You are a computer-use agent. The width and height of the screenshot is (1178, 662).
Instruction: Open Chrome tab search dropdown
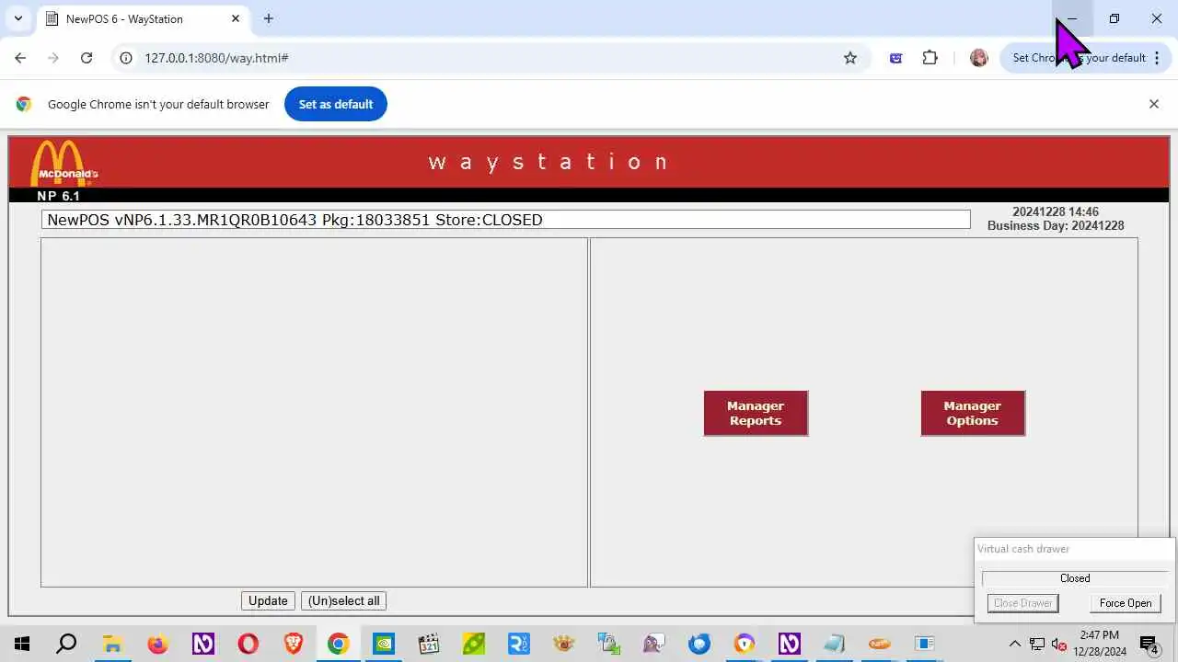pos(17,18)
